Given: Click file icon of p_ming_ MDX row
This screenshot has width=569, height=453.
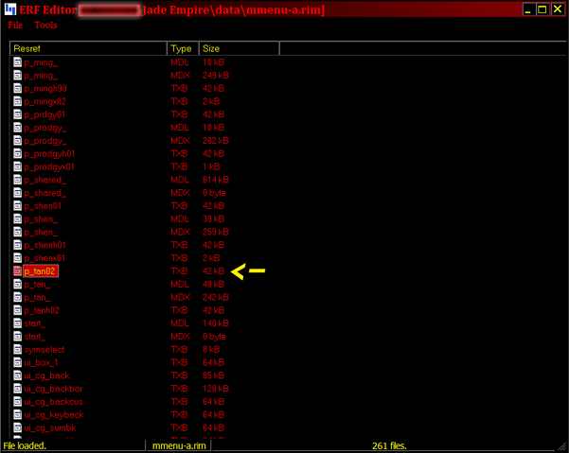Looking at the screenshot, I should click(17, 76).
